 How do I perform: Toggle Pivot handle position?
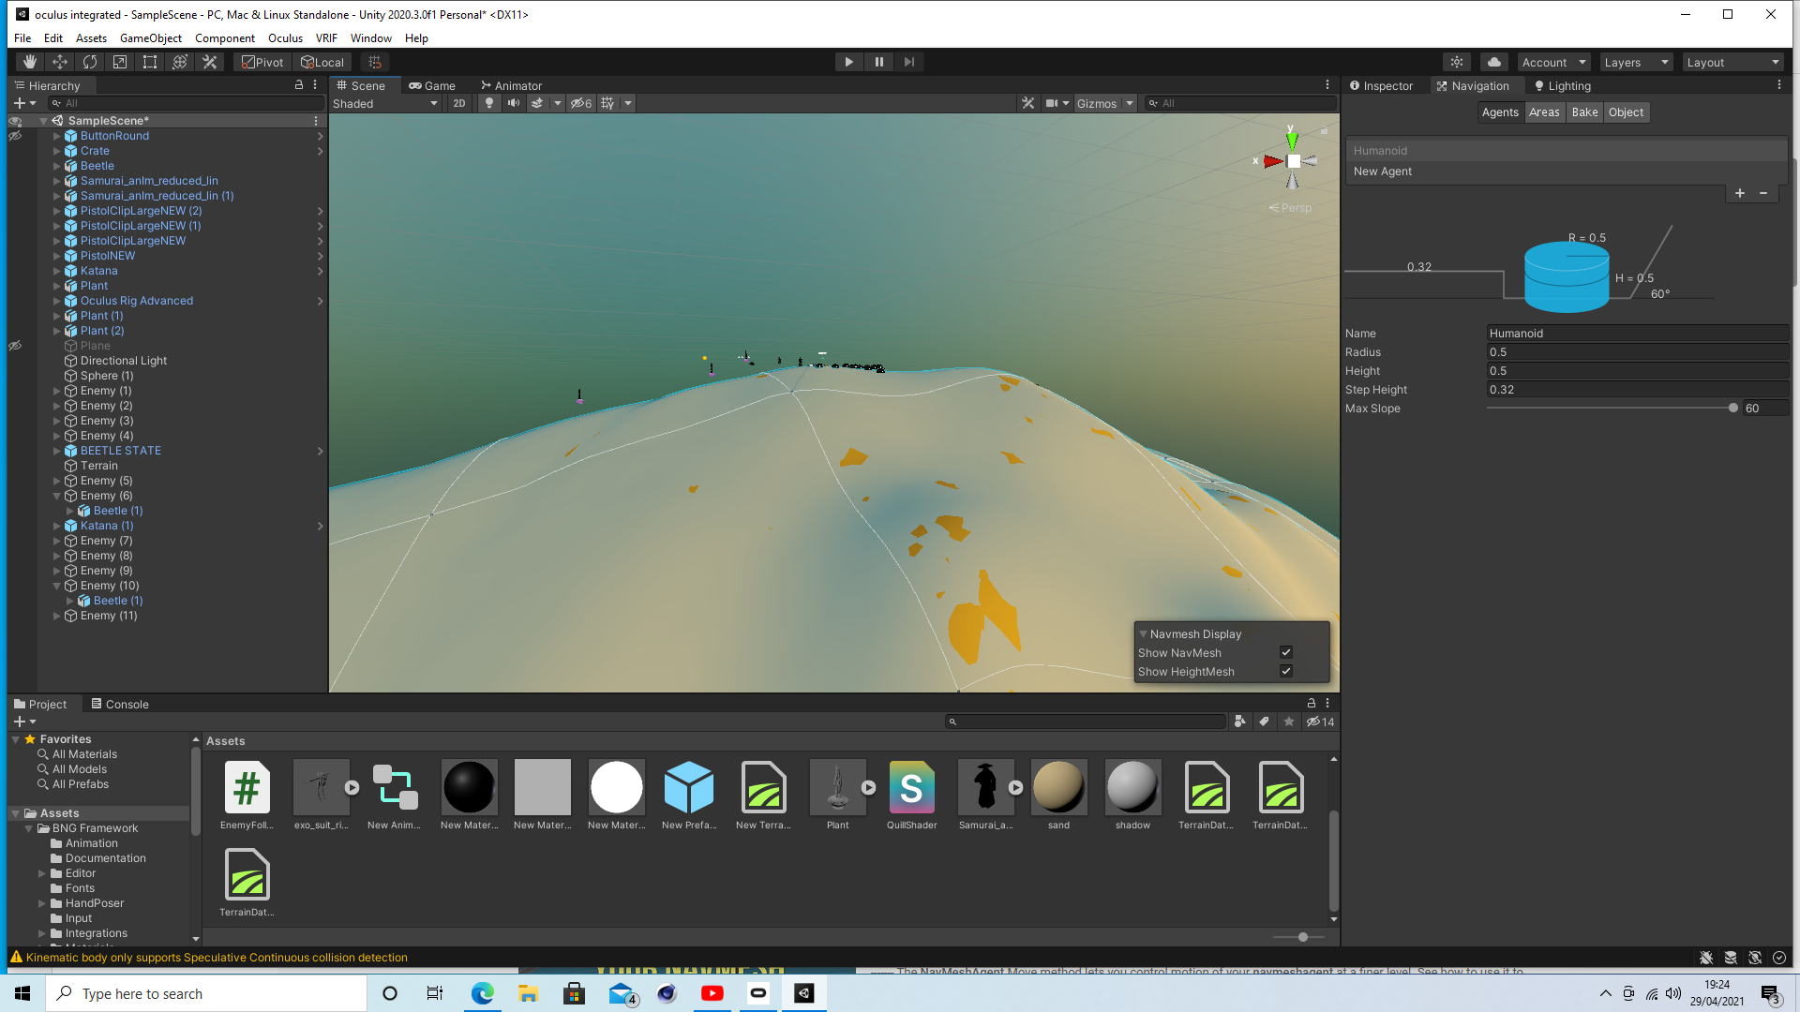[262, 62]
